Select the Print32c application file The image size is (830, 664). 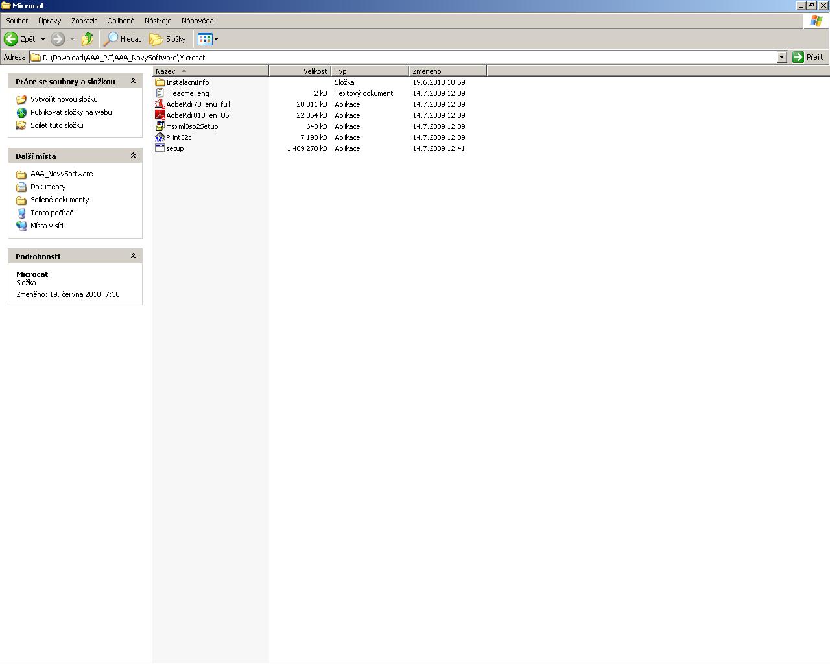pyautogui.click(x=178, y=137)
